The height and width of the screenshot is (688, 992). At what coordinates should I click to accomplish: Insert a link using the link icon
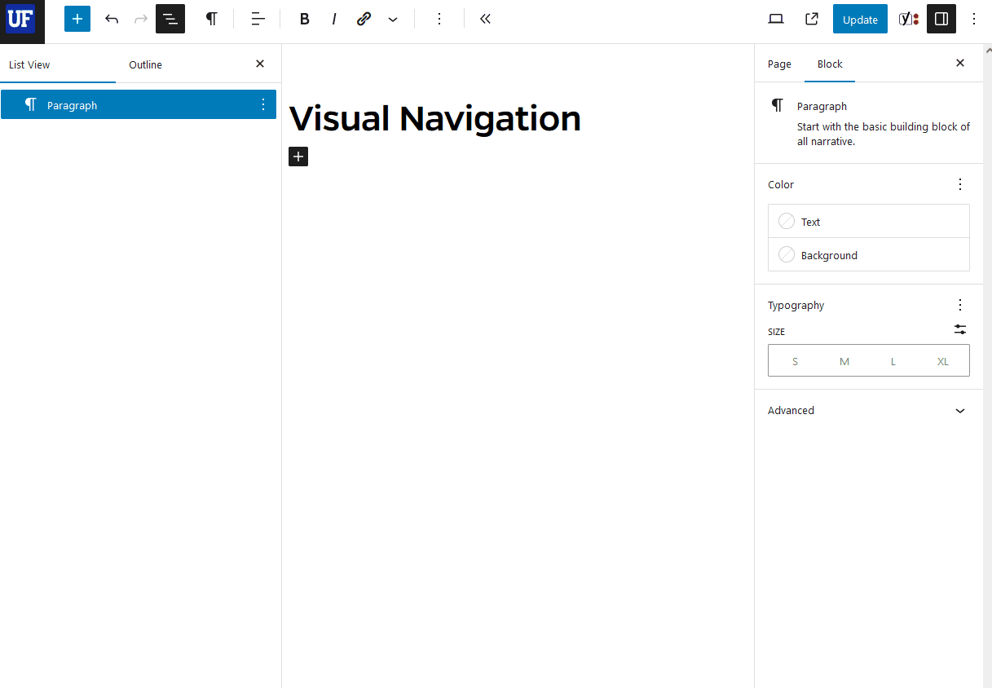pyautogui.click(x=364, y=18)
